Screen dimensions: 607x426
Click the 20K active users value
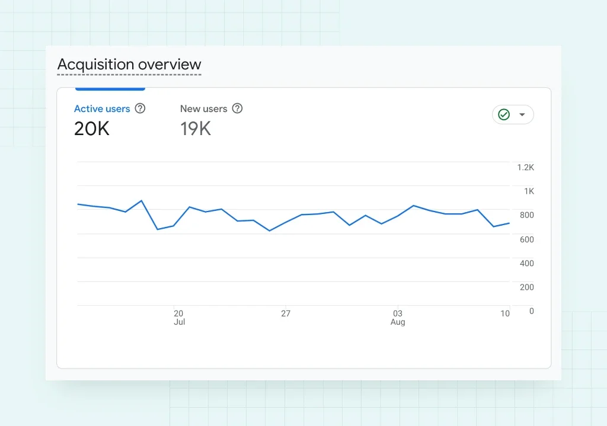[92, 129]
